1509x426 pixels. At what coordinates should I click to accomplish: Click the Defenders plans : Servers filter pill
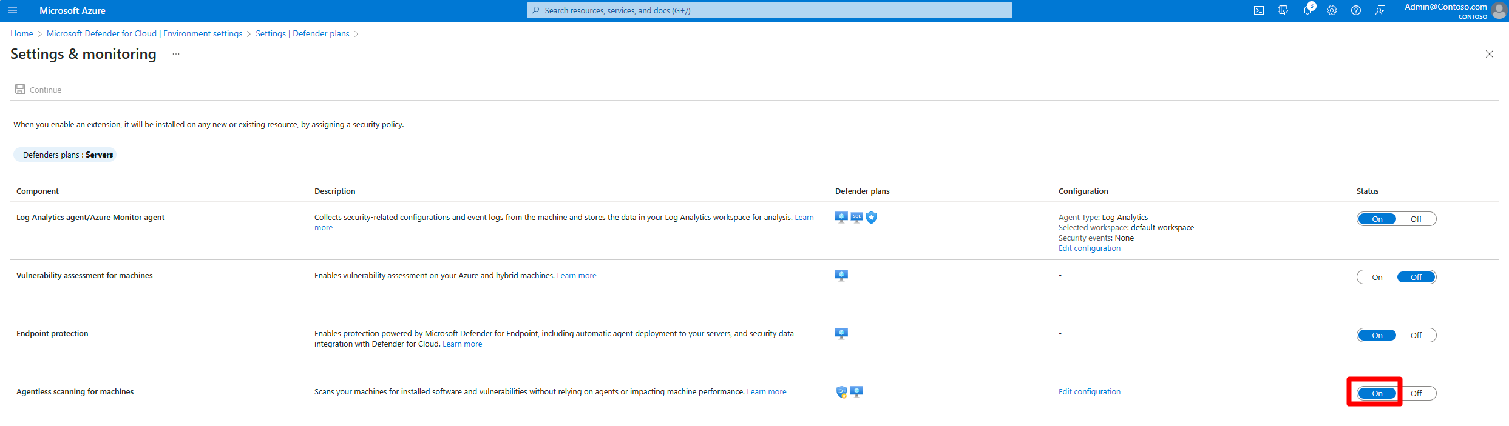tap(65, 155)
